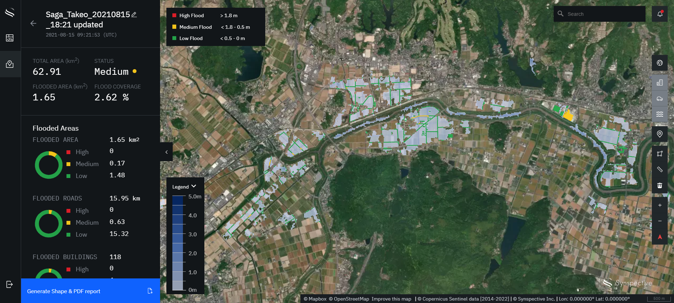Screen dimensions: 674x303
Task: Click the Flooded Roads donut chart
Action: coord(49,224)
